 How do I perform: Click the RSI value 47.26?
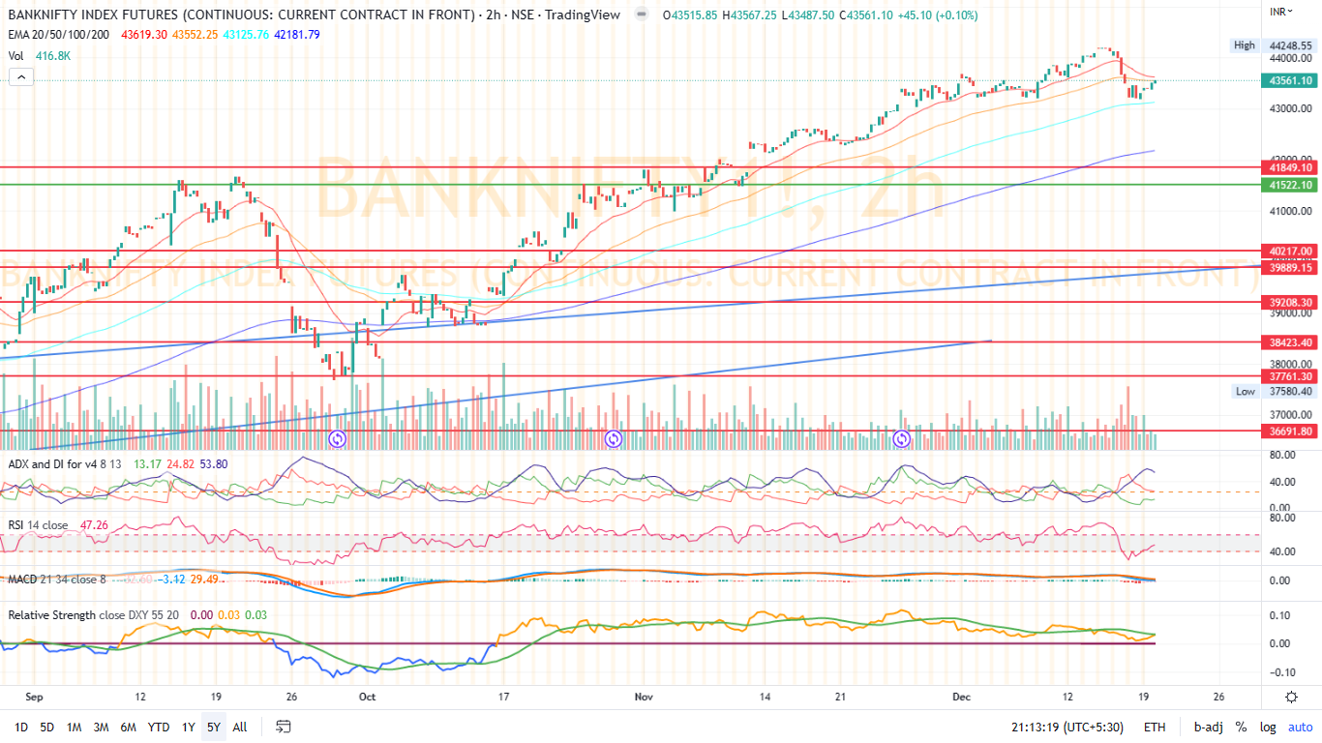[94, 525]
